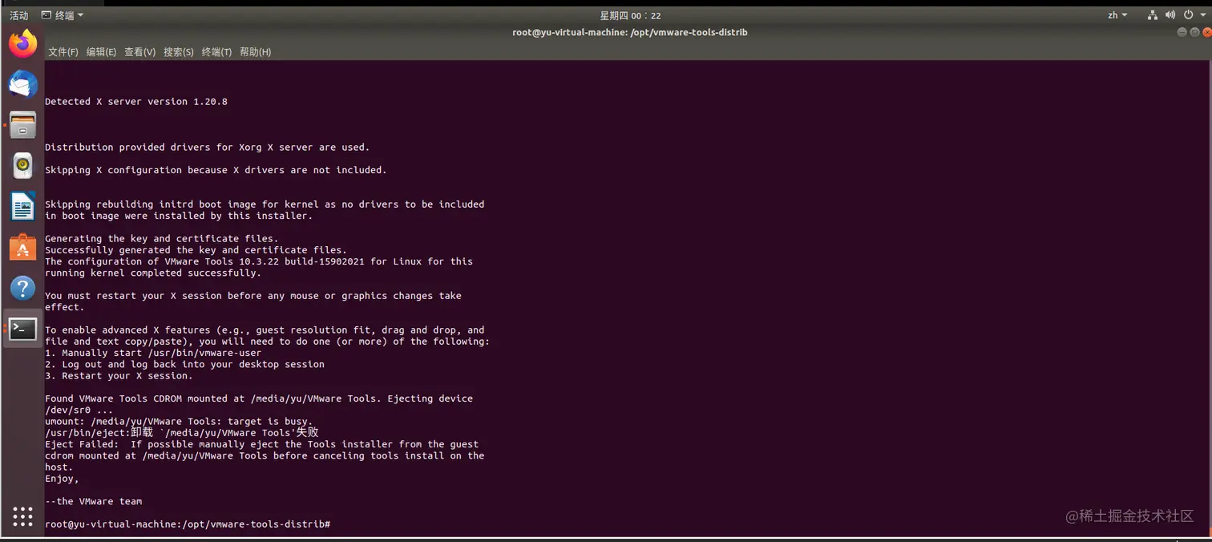1212x542 pixels.
Task: Minimize the terminal window
Action: (x=1182, y=32)
